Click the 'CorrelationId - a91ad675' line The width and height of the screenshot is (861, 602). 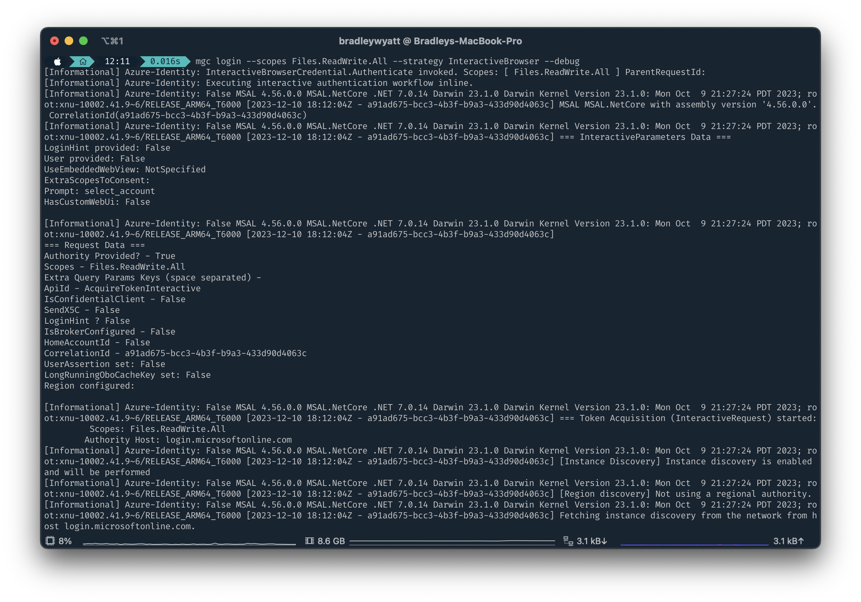coord(175,354)
